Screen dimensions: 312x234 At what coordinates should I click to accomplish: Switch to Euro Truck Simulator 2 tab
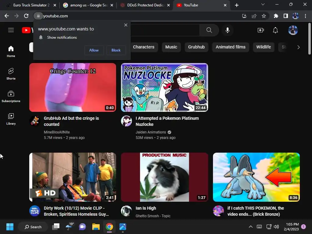click(x=31, y=5)
